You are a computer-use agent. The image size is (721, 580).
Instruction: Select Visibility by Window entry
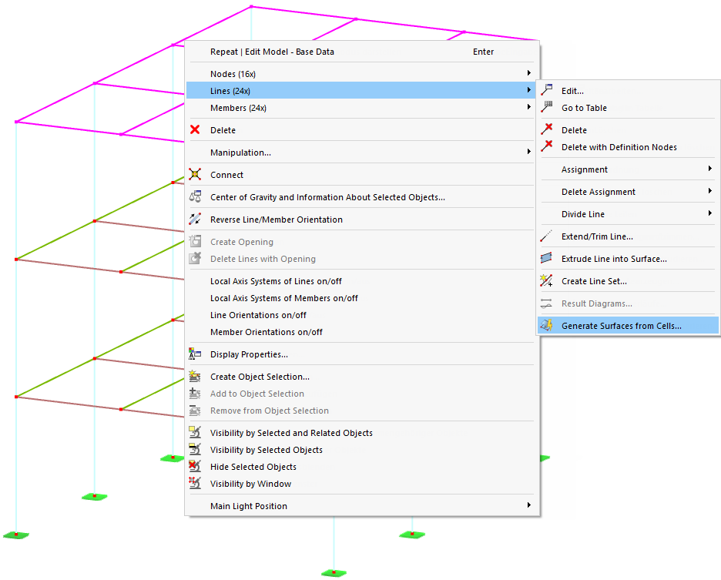(360, 484)
